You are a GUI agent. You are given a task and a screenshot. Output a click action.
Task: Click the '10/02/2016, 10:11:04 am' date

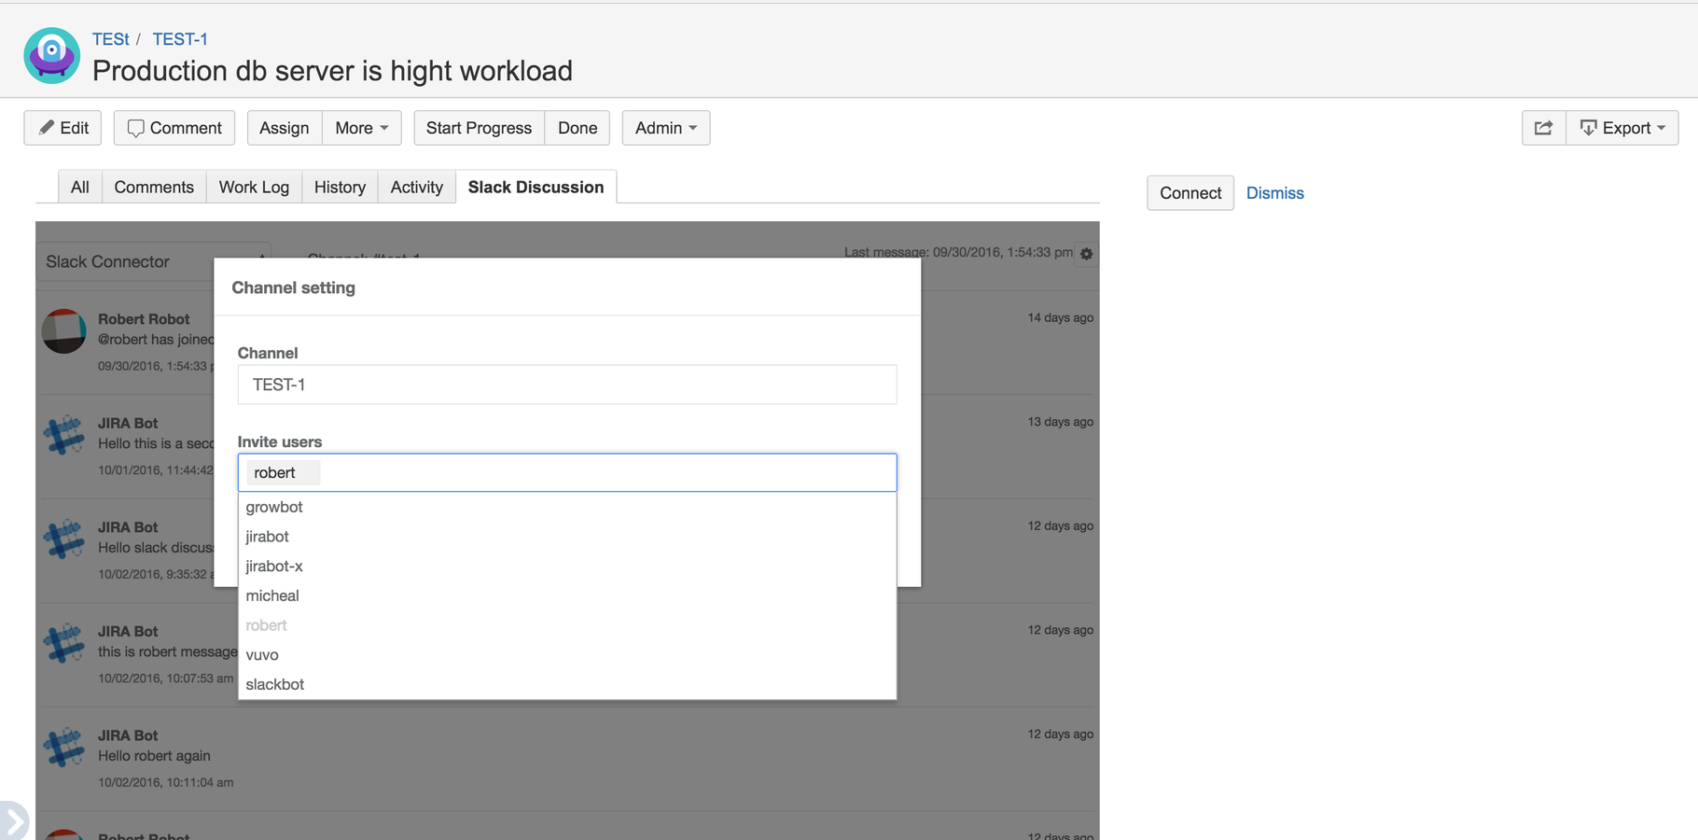coord(166,782)
